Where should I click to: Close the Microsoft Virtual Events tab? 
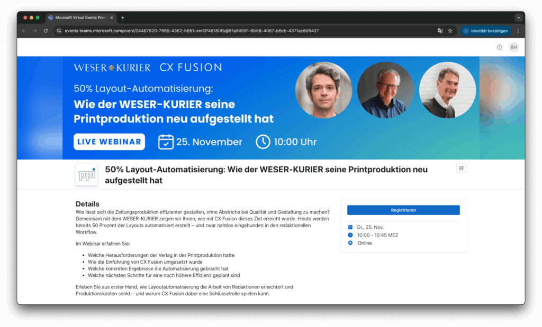tap(112, 17)
